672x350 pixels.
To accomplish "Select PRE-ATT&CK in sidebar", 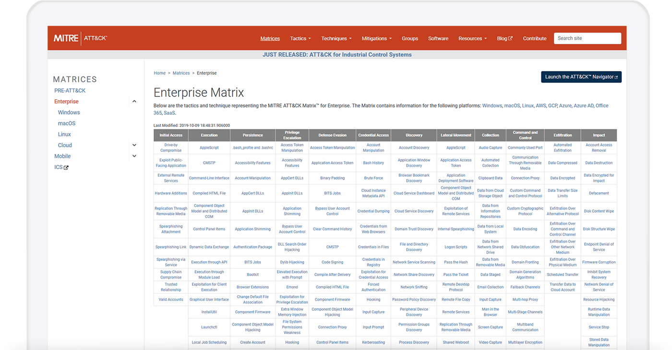I will pyautogui.click(x=70, y=90).
